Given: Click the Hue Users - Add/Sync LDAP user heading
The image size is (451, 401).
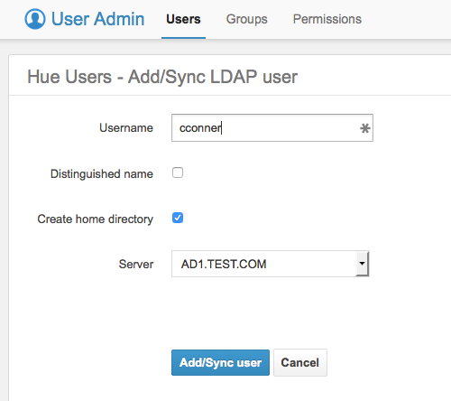Looking at the screenshot, I should (162, 77).
